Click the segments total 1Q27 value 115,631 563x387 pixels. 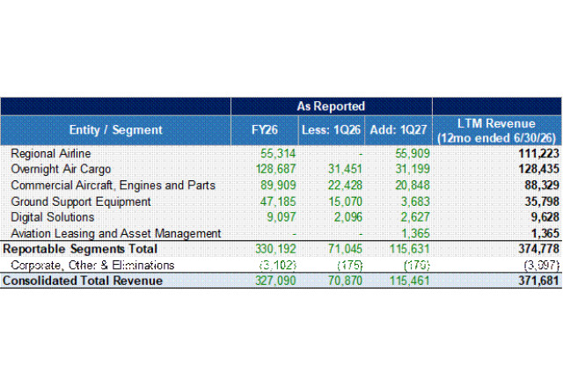point(410,249)
